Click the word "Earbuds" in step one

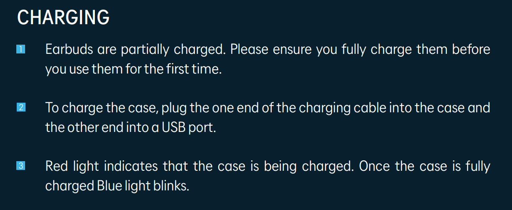pyautogui.click(x=69, y=50)
